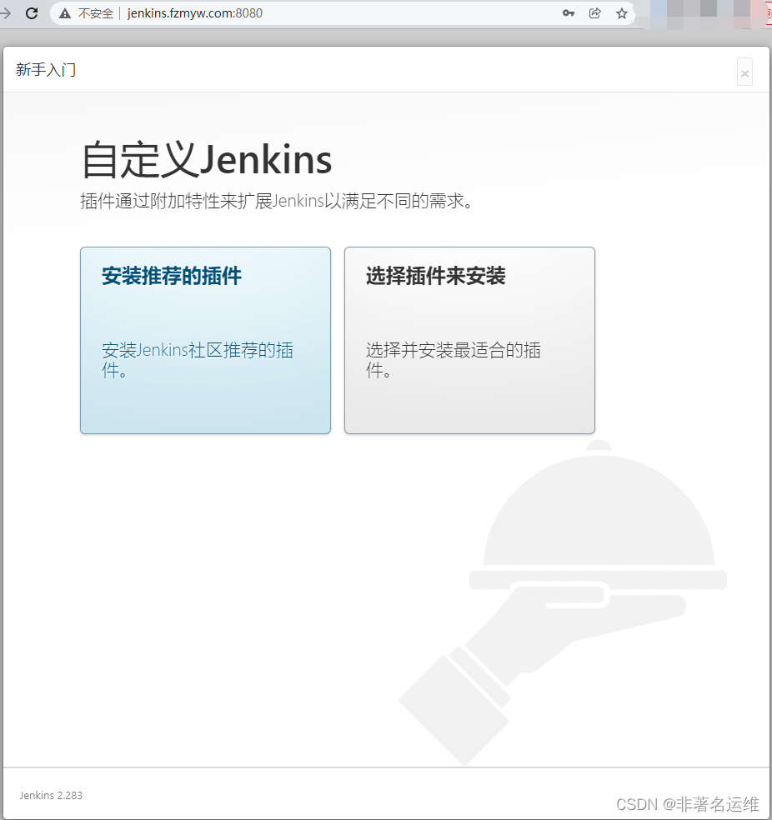
Task: Open the saved password key icon
Action: 569,13
